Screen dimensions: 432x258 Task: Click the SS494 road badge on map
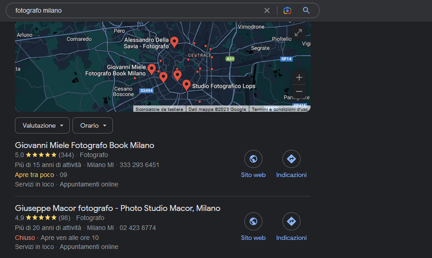coord(146,91)
